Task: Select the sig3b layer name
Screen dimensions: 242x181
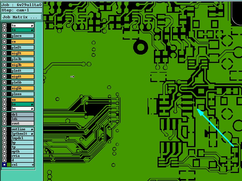Action: 22,65
